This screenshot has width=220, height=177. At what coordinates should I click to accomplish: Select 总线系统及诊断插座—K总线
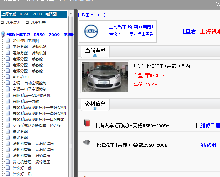[x=36, y=126]
